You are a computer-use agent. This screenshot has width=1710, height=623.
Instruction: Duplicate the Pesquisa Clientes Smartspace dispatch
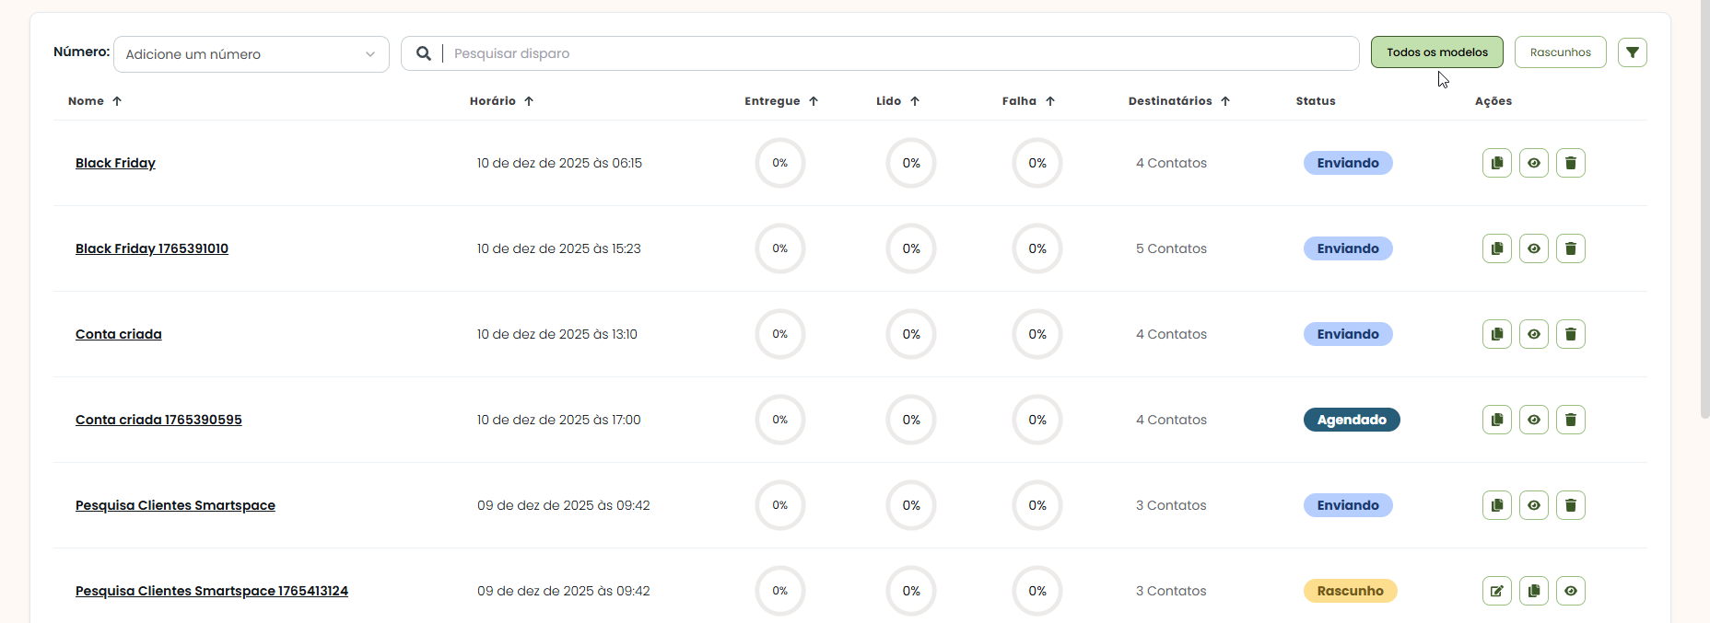(x=1496, y=505)
